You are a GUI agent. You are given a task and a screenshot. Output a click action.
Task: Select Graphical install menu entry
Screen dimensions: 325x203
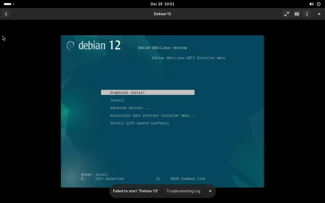148,93
